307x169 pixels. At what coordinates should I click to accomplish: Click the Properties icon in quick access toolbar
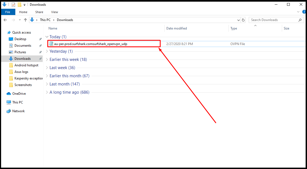13,5
